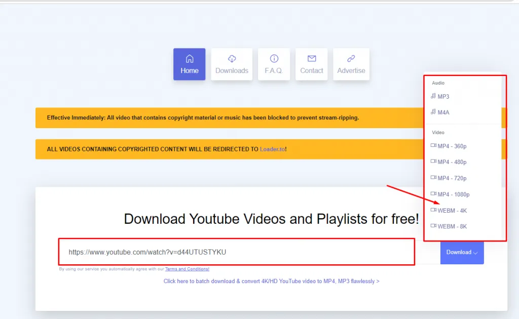Click the Contact envelope icon
This screenshot has width=519, height=319.
[312, 59]
